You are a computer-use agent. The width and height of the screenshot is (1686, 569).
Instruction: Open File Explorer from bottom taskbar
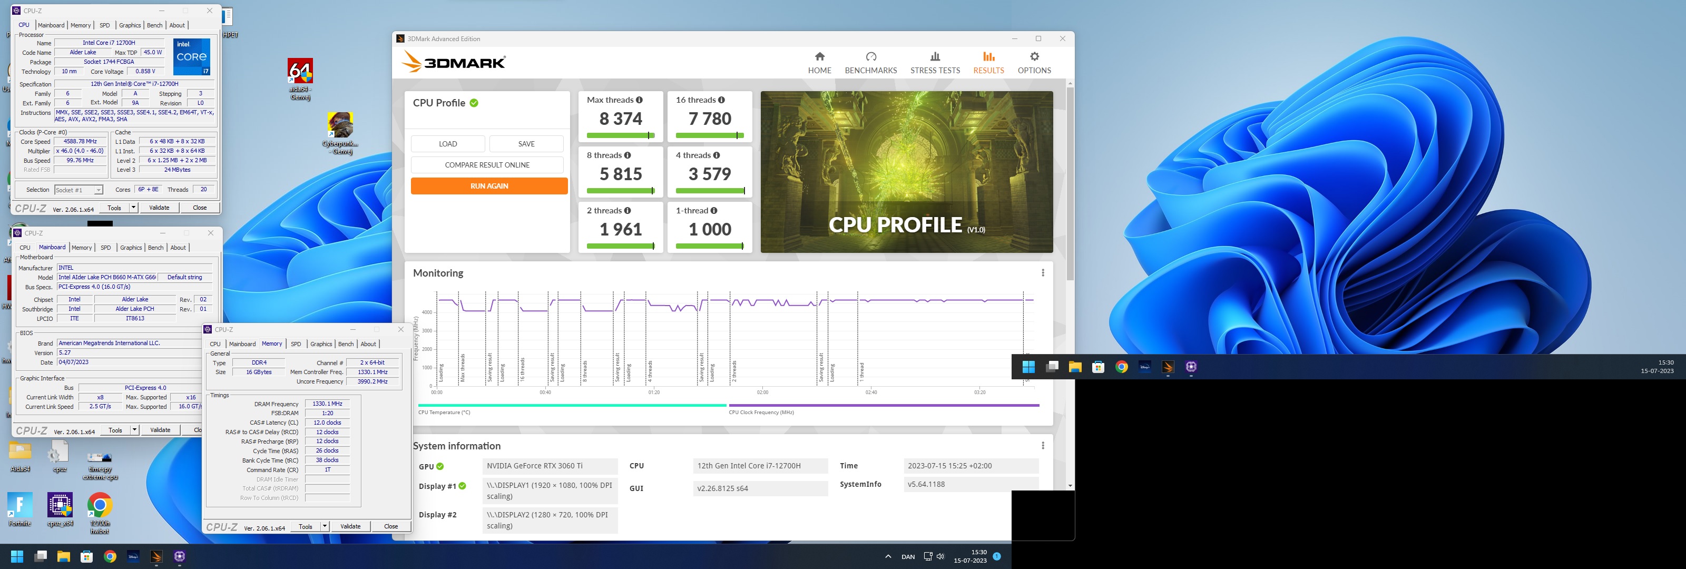(63, 556)
